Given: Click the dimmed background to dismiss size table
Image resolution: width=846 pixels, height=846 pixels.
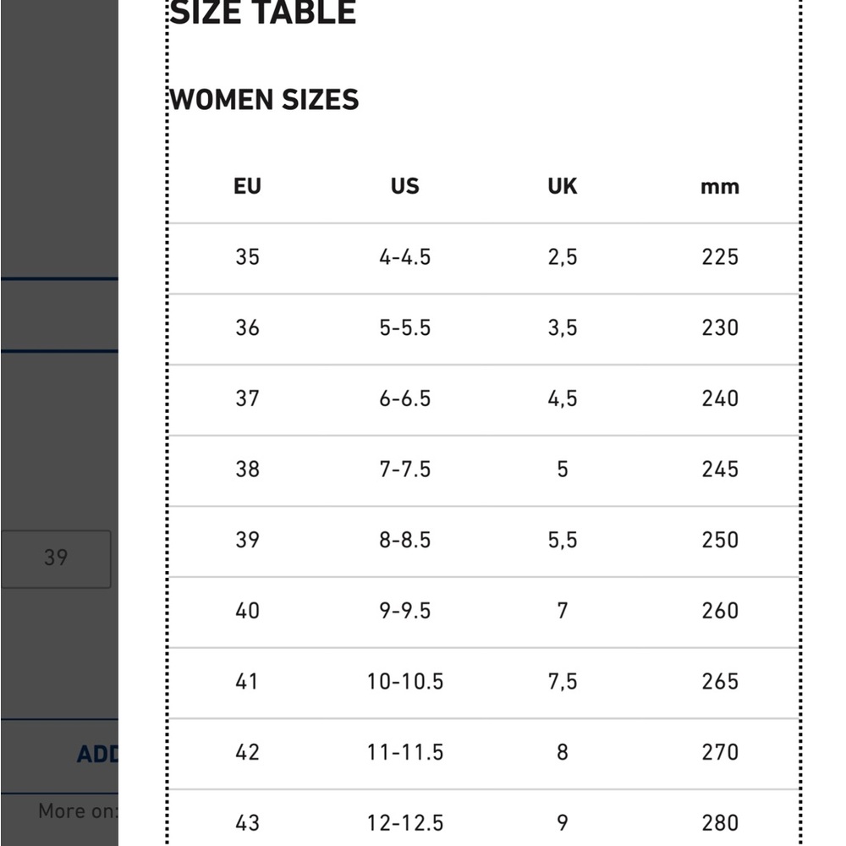Looking at the screenshot, I should click(x=59, y=169).
